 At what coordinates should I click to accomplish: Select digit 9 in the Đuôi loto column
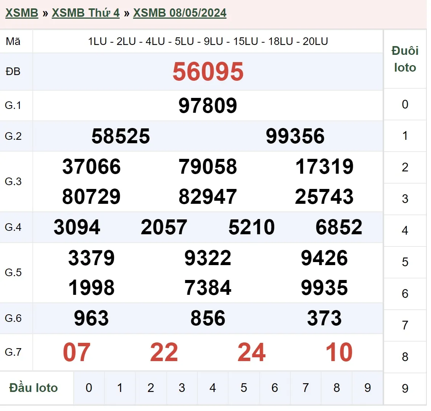point(405,389)
